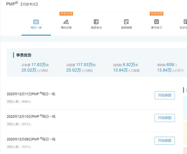Viewport: 187px width, 154px height.
Task: Switch to the 高频考点 tab
Action: [x=96, y=28]
